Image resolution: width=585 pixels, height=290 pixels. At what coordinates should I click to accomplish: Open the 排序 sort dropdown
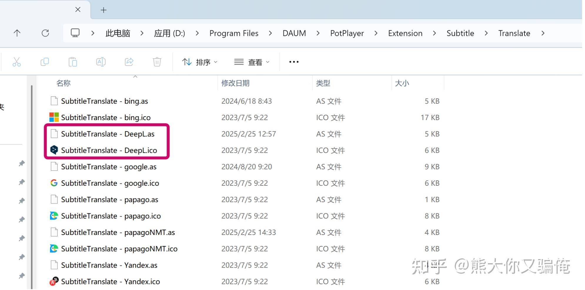pos(200,62)
